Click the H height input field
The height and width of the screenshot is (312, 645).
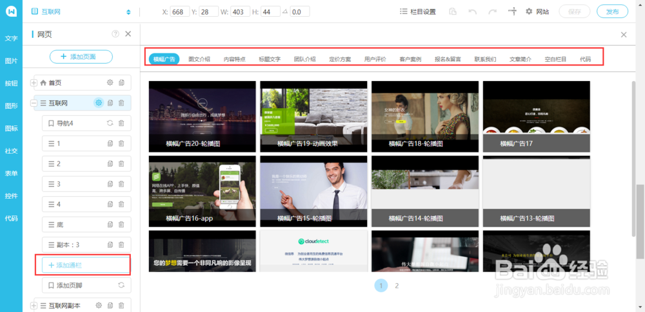point(271,12)
